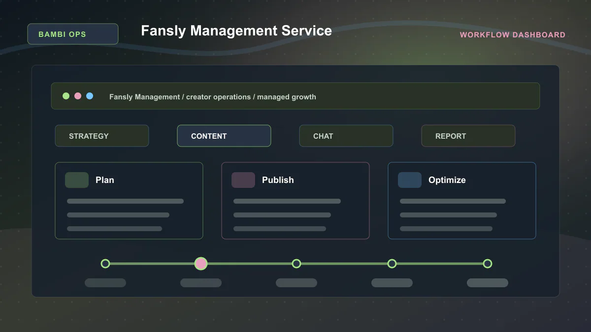Viewport: 591px width, 332px height.
Task: Open the REPORT tab
Action: click(x=468, y=136)
